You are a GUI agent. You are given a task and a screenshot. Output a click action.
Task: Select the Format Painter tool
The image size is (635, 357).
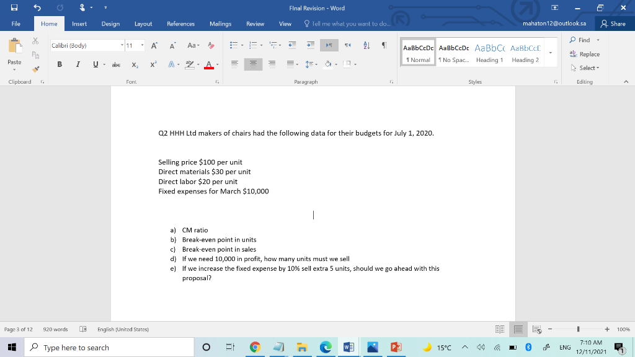pyautogui.click(x=36, y=69)
